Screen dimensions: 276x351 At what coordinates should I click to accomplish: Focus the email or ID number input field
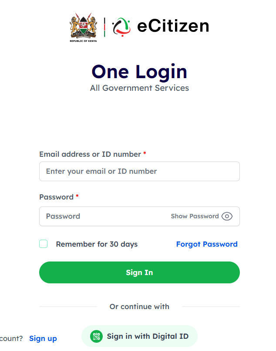(x=139, y=171)
